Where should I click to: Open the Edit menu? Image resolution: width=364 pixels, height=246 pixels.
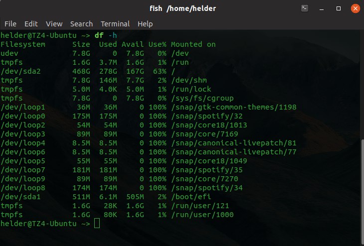pos(31,23)
